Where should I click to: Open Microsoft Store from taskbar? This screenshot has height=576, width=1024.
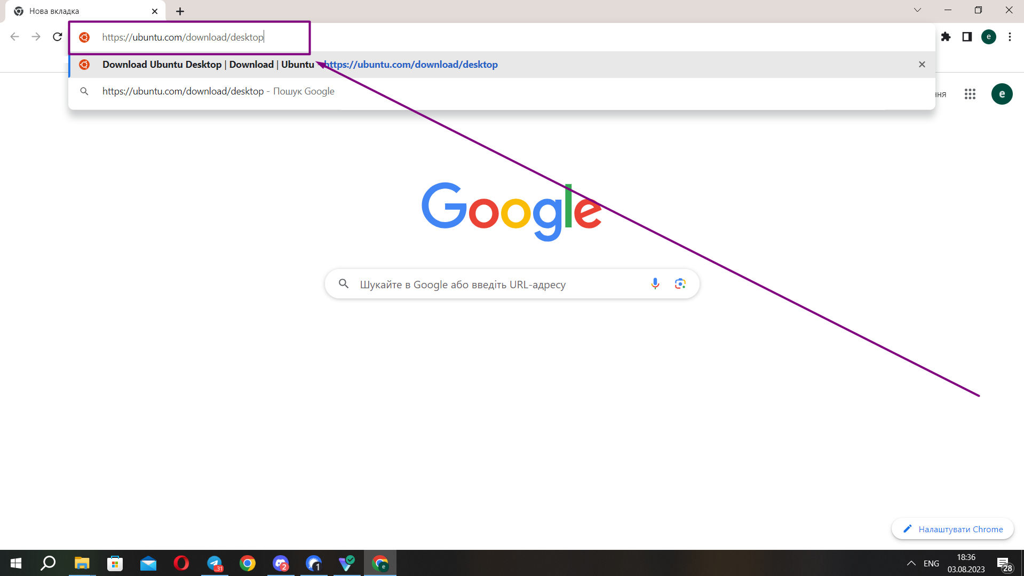115,563
